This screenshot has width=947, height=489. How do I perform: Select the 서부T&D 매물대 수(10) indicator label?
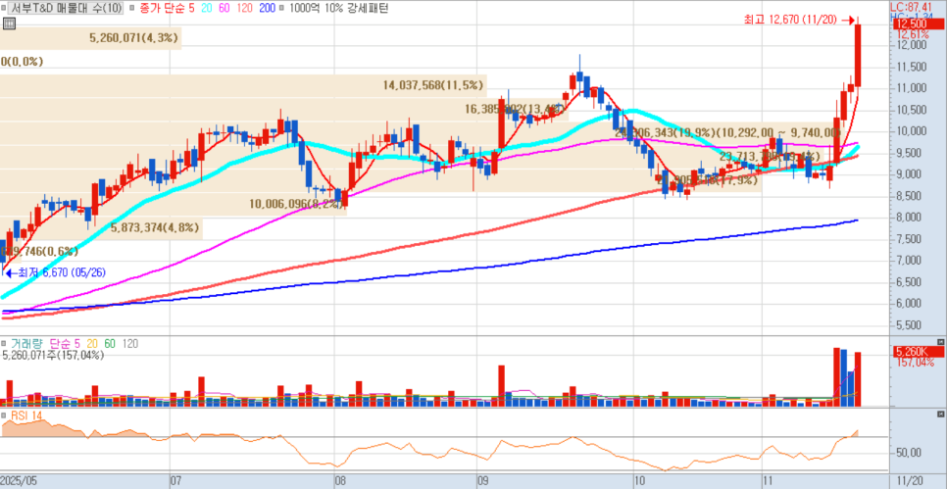click(67, 8)
